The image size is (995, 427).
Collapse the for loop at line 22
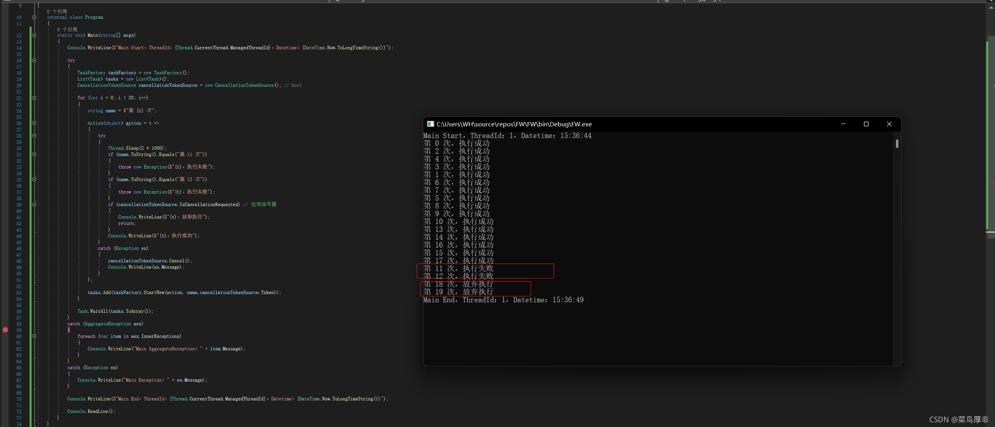tap(34, 98)
